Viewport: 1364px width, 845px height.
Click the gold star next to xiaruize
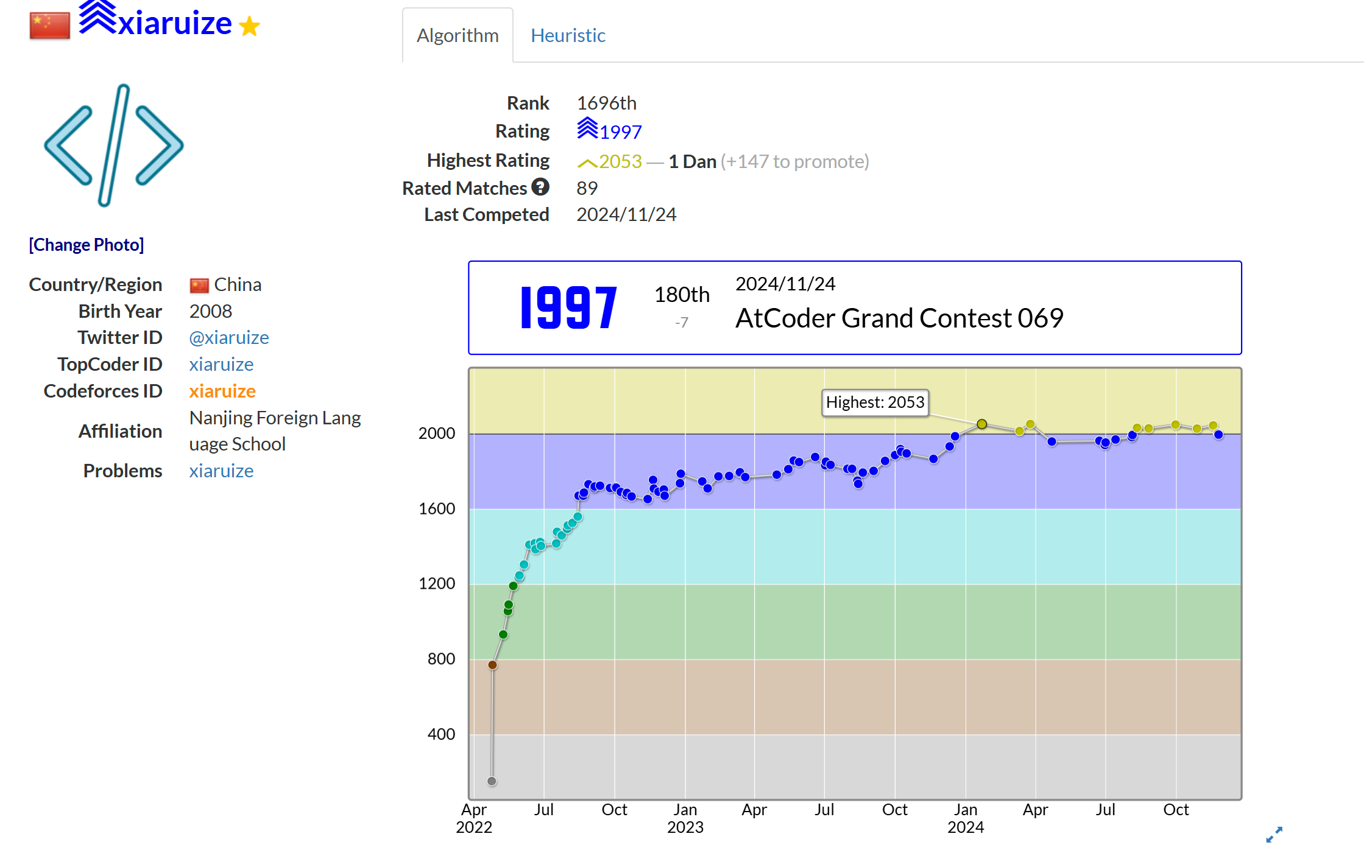click(249, 26)
